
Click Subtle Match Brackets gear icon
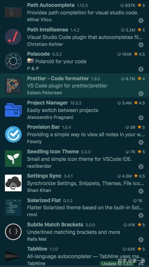(141, 240)
